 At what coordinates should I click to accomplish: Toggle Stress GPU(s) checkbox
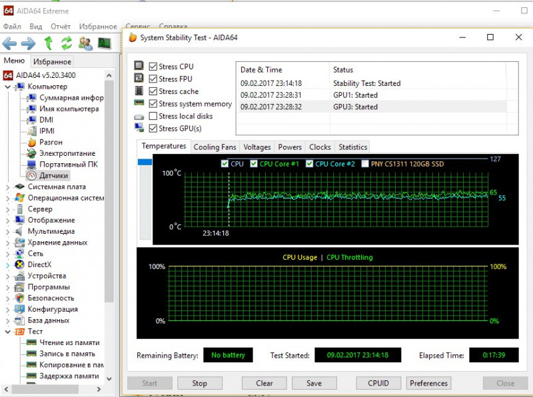click(x=153, y=128)
